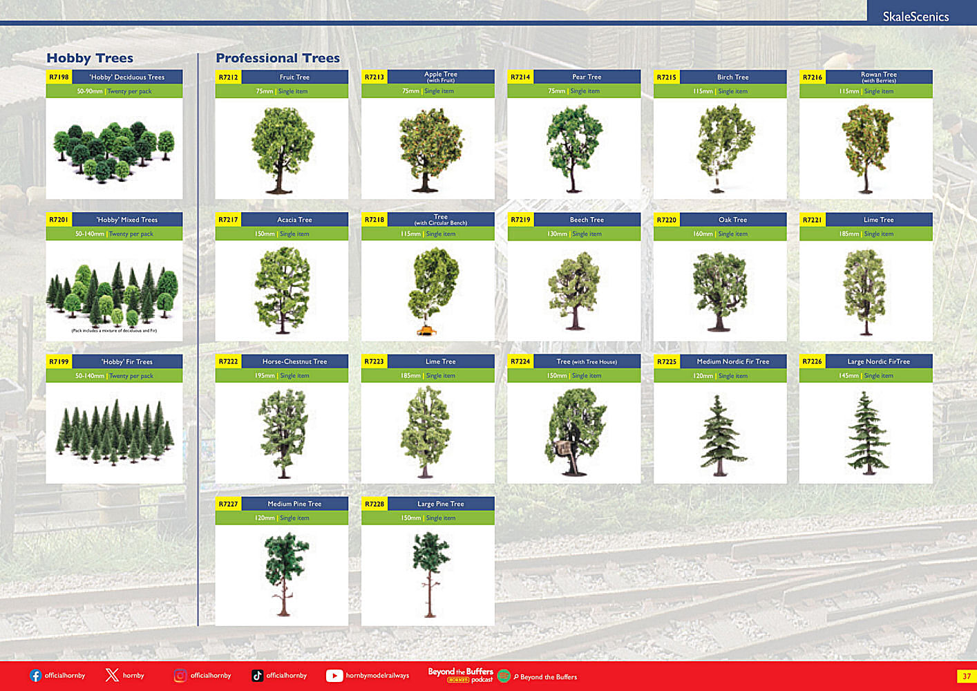
Task: Select the Rowan Tree R7216 image
Action: [x=866, y=149]
